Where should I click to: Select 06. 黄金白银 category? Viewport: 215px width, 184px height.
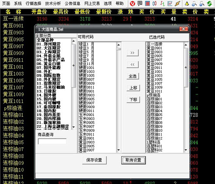(x=49, y=64)
